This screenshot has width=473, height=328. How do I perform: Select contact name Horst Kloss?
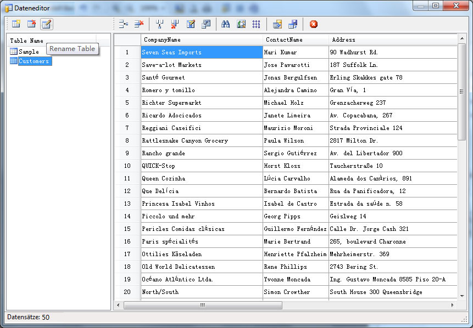(296, 166)
